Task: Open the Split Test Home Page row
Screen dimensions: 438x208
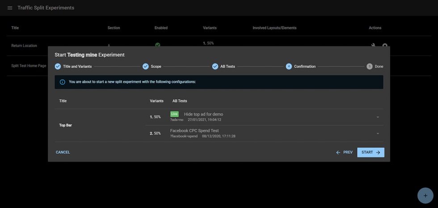Action: tap(29, 66)
